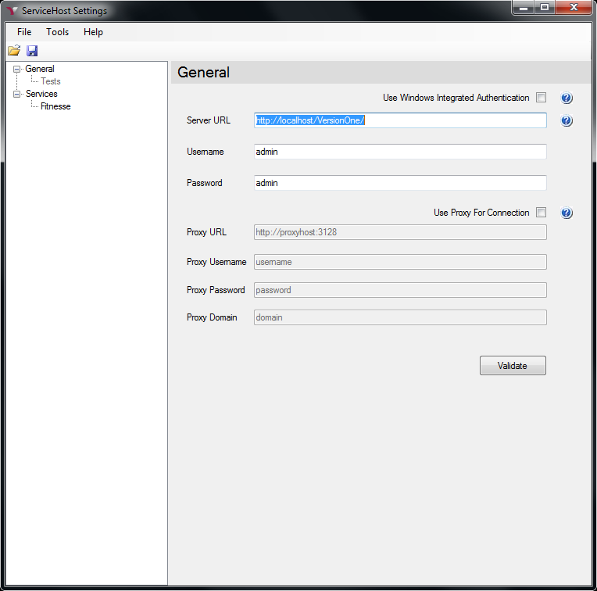Click the Proxy URL field

click(400, 232)
